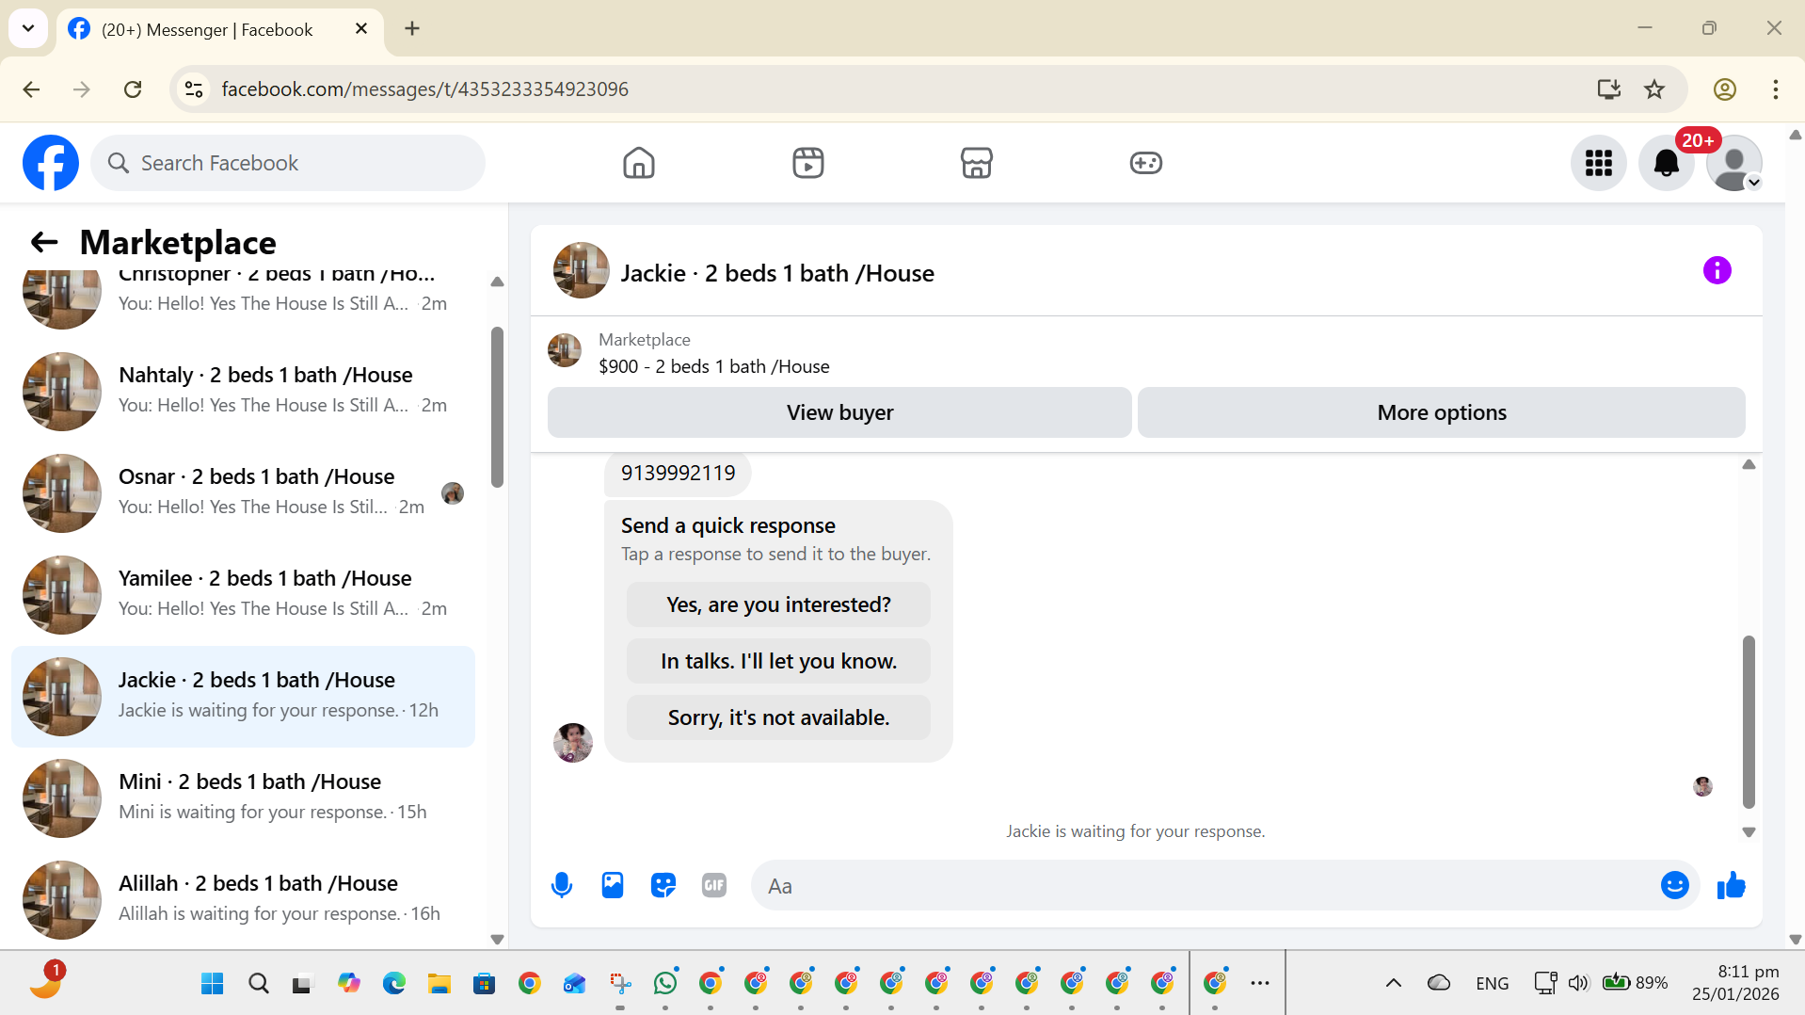Open the Alillah conversation
1805x1015 pixels.
[243, 900]
